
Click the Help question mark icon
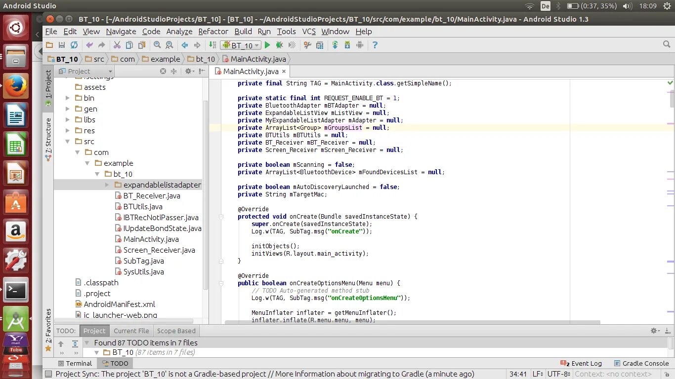375,45
